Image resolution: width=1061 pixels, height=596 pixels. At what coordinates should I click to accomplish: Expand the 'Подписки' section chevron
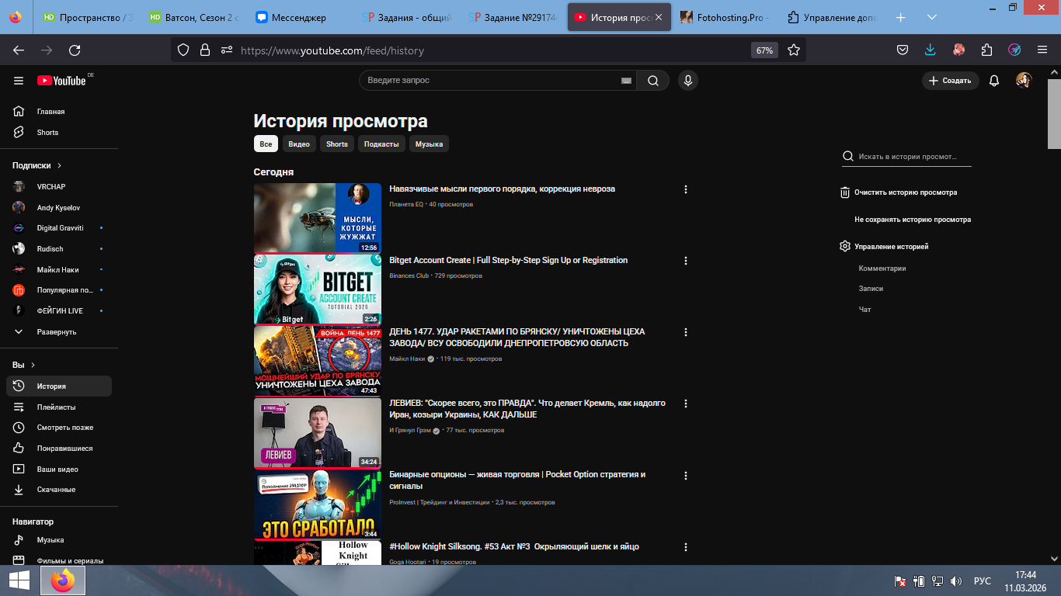(x=59, y=165)
